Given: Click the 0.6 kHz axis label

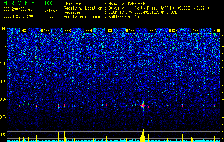Looking at the screenshot, I should (3, 135).
